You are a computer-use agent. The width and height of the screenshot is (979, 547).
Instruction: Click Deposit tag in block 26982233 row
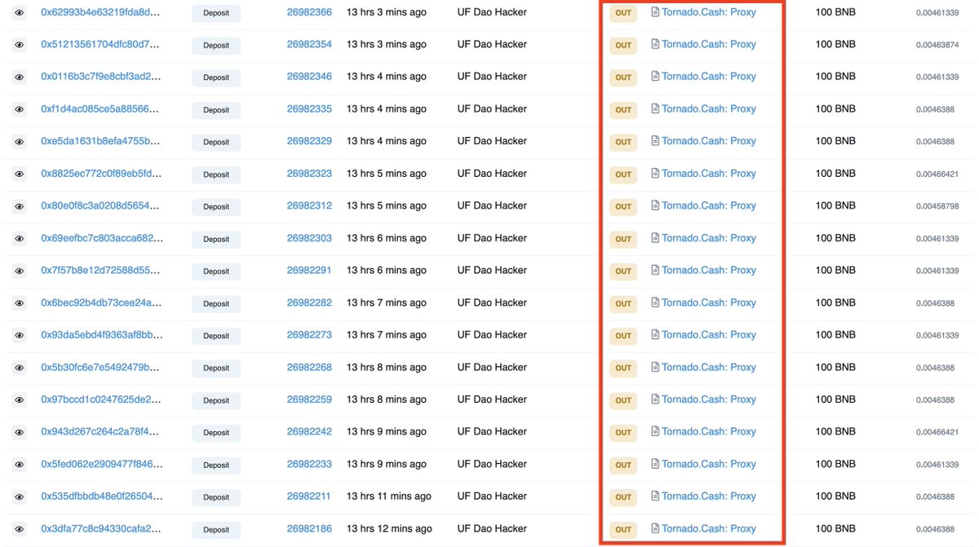pyautogui.click(x=216, y=465)
